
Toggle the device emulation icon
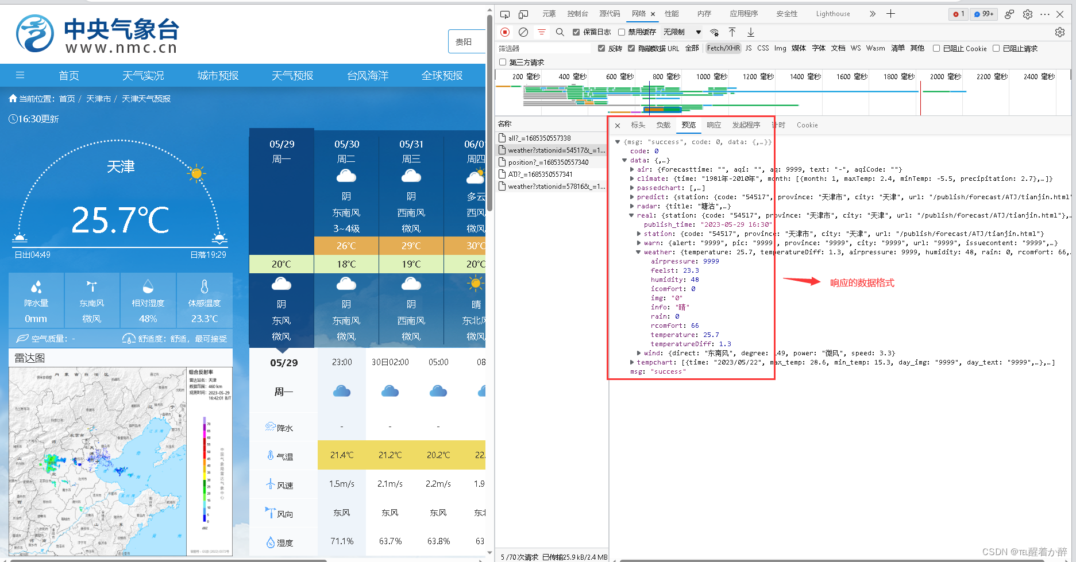click(523, 14)
